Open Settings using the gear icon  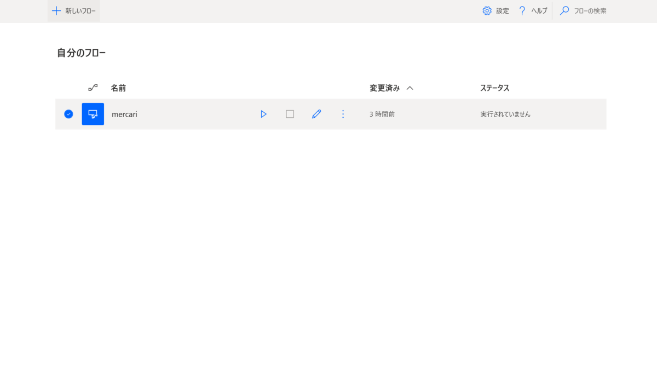click(486, 10)
